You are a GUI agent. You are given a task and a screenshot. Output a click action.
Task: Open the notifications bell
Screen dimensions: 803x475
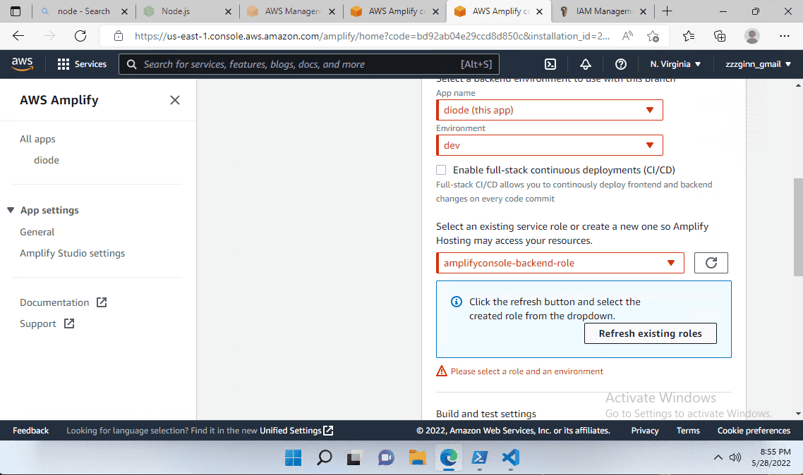(586, 64)
